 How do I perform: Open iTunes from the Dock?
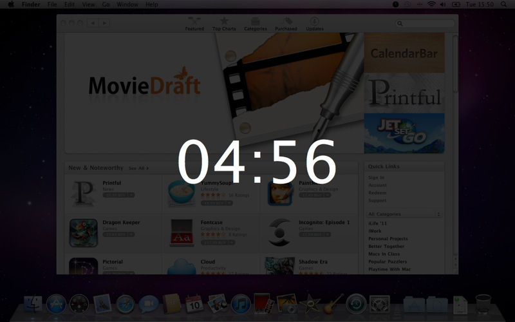[x=241, y=304]
